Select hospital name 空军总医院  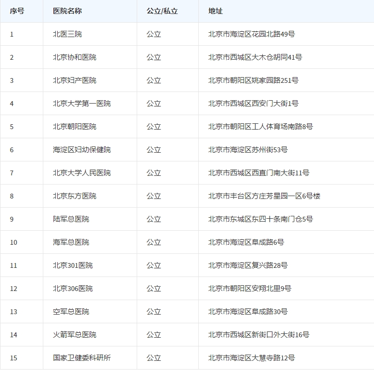[71, 312]
